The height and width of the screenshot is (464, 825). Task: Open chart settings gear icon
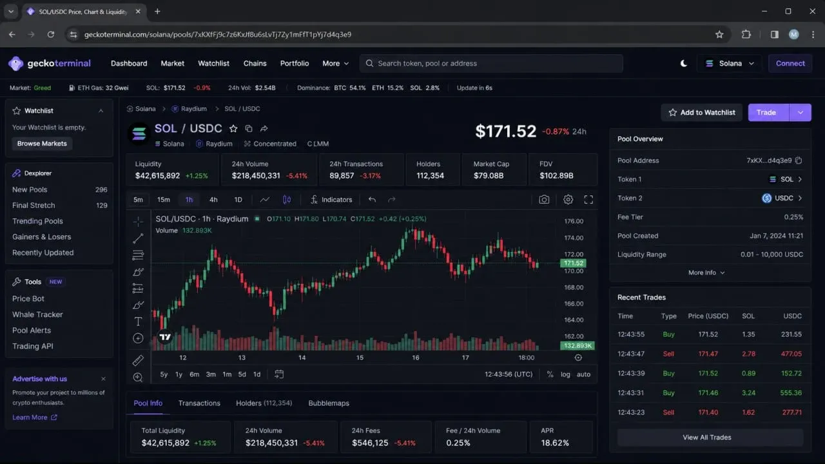coord(568,200)
